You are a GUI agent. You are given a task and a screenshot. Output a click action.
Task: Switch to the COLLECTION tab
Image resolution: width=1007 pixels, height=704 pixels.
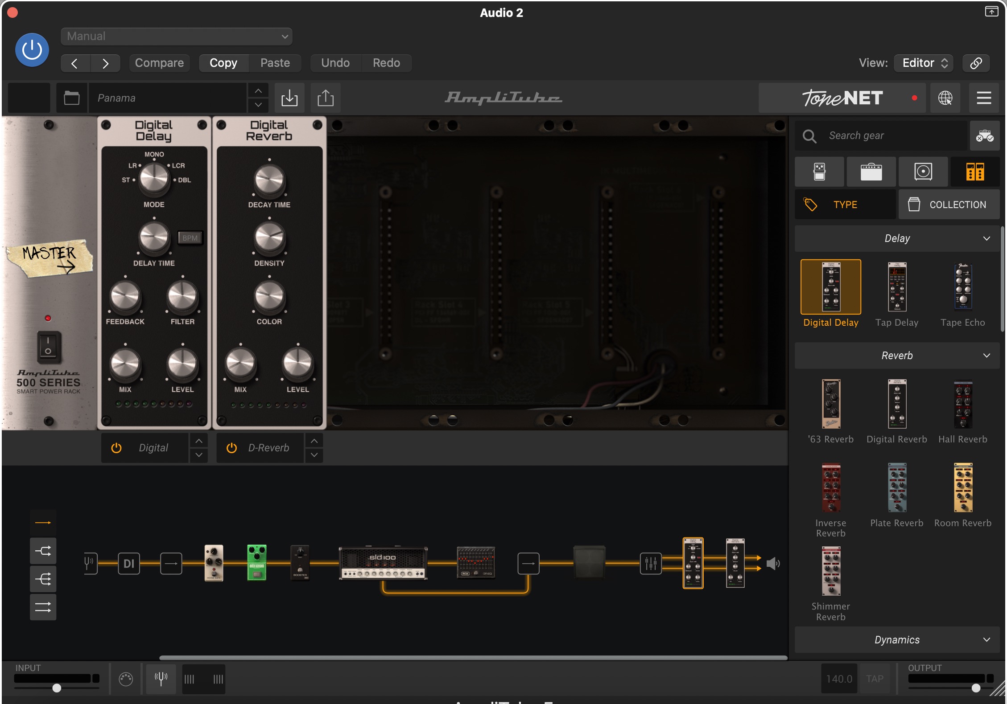click(x=949, y=205)
